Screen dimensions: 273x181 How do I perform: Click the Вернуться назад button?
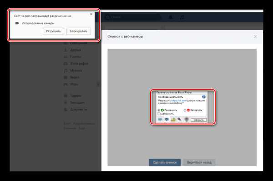click(x=199, y=162)
